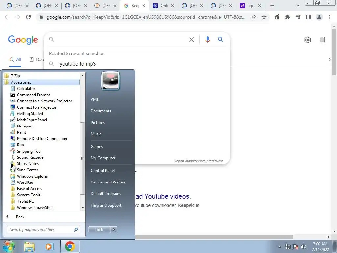
Task: Open Help and Support
Action: click(106, 205)
